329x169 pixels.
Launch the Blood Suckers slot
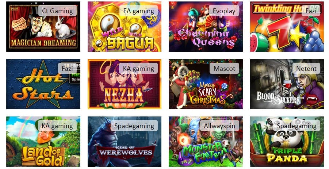tap(287, 84)
